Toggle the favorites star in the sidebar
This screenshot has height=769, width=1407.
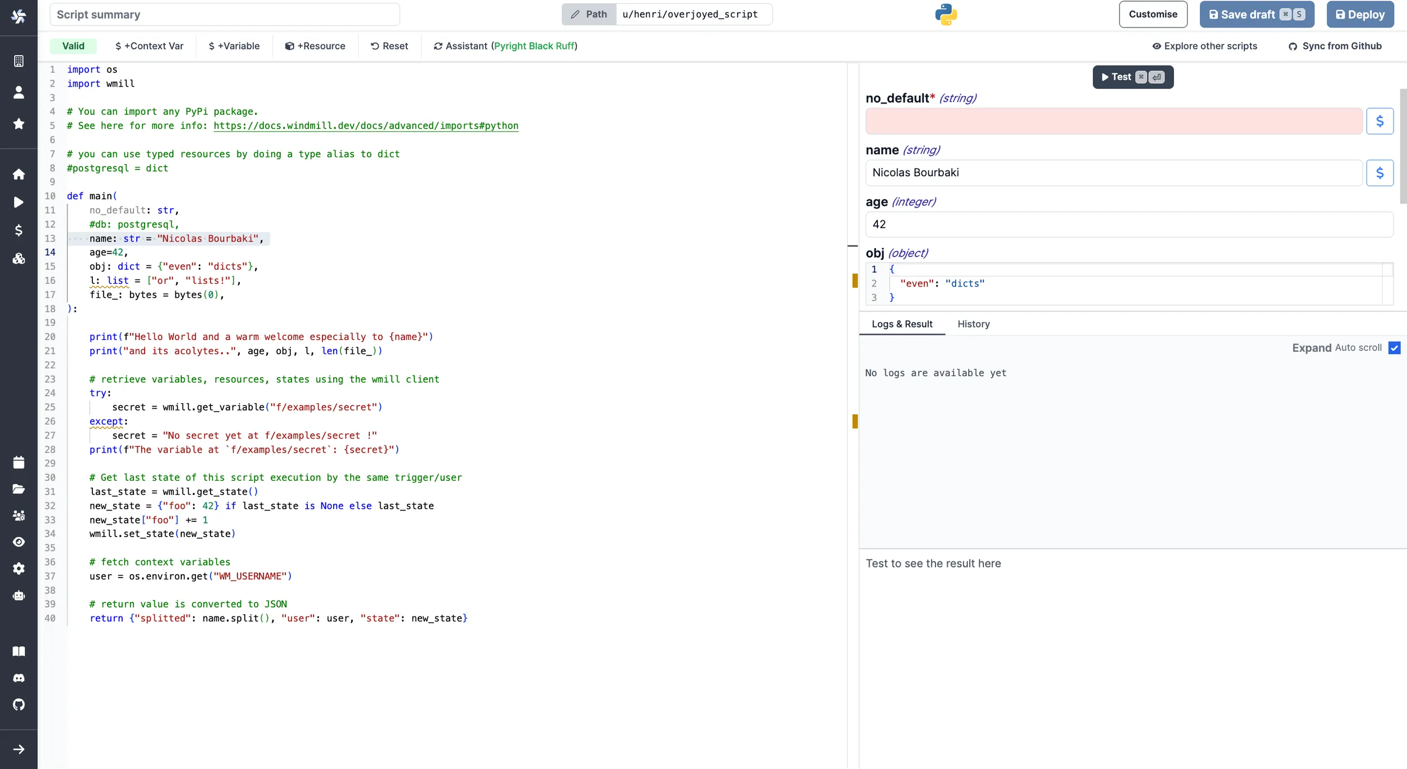[x=19, y=123]
